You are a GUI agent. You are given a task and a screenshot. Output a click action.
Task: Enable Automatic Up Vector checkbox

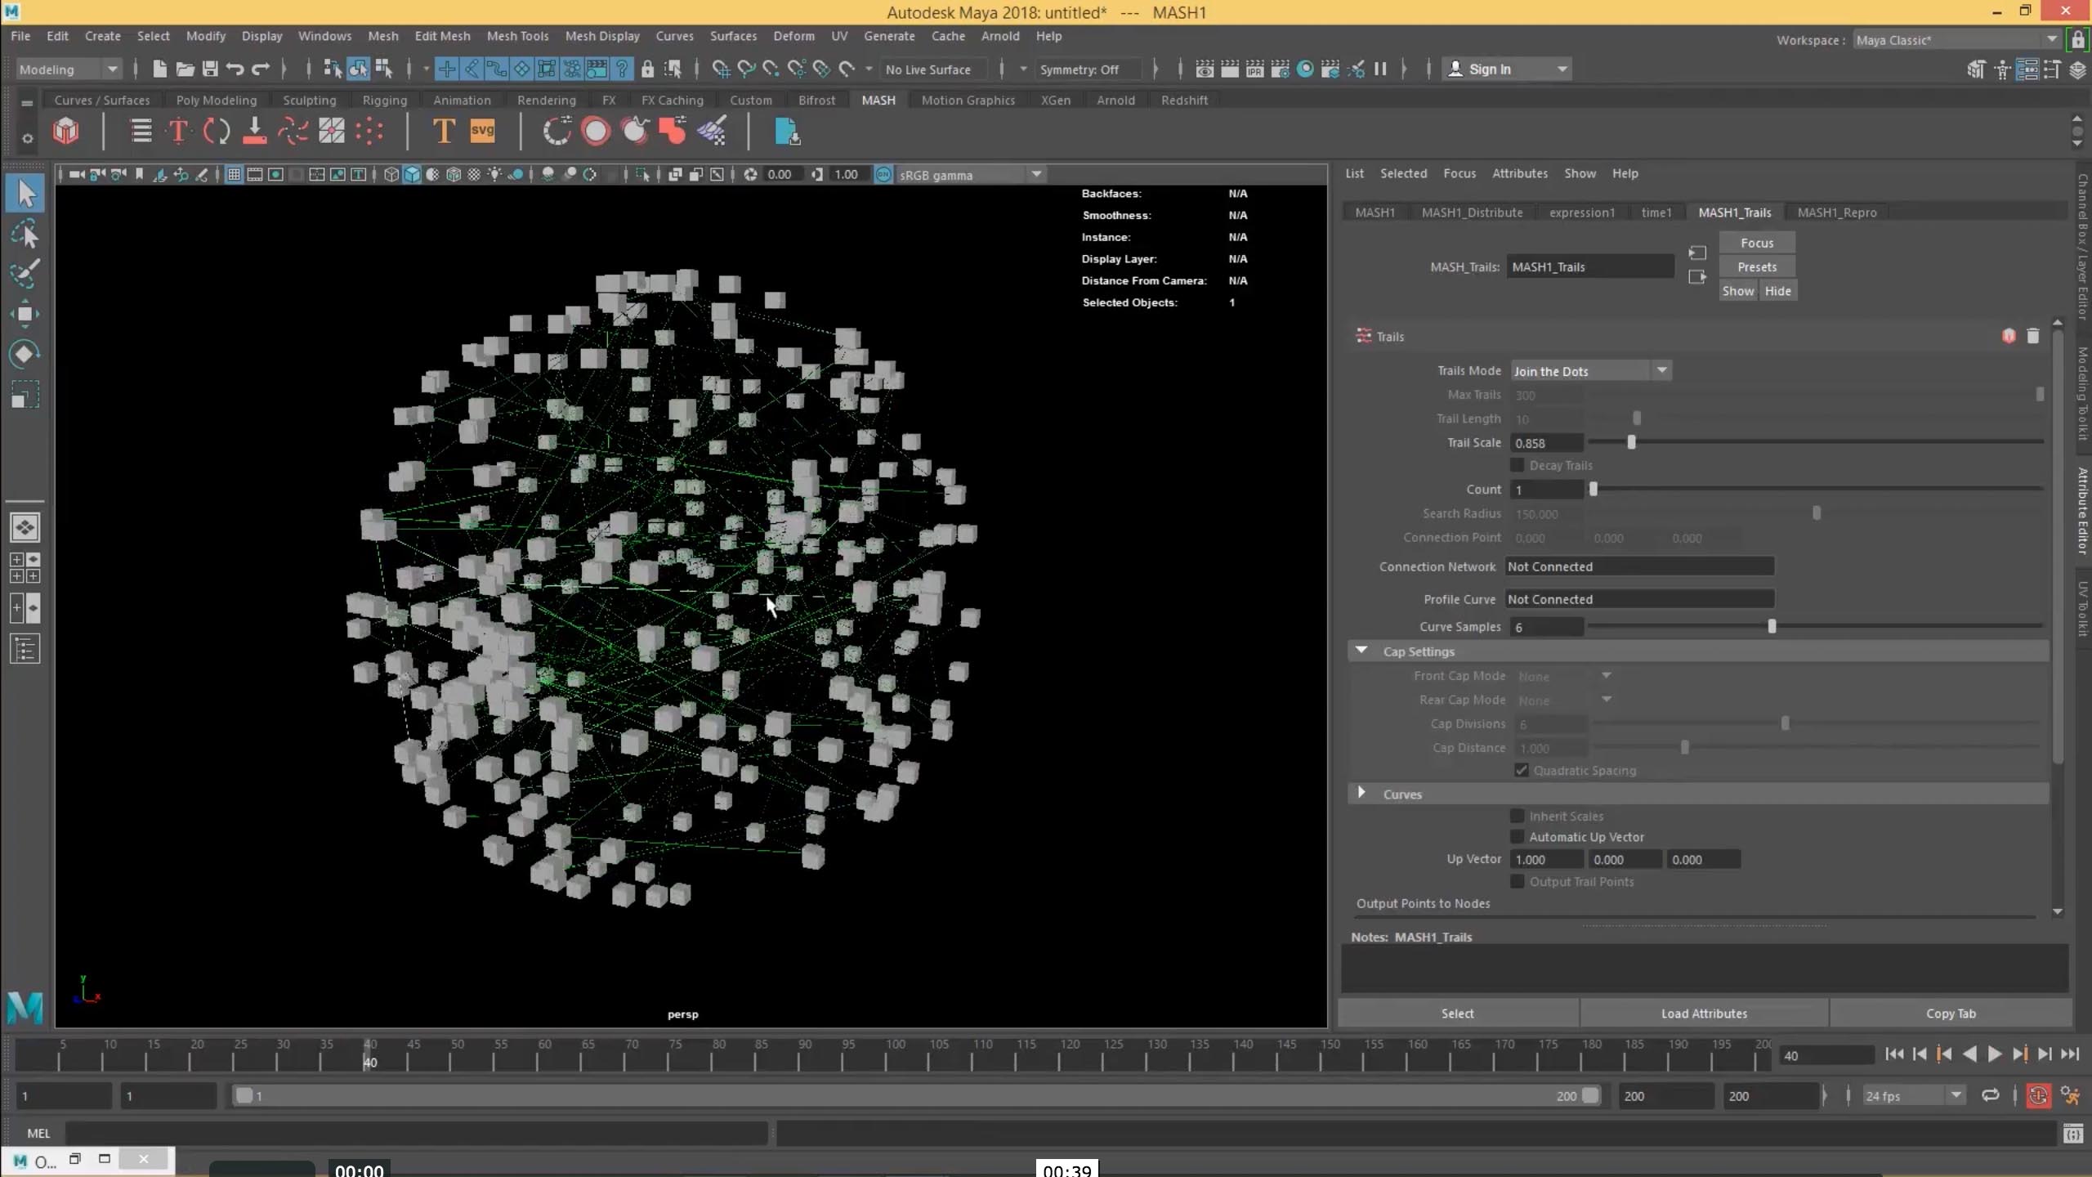pyautogui.click(x=1518, y=837)
